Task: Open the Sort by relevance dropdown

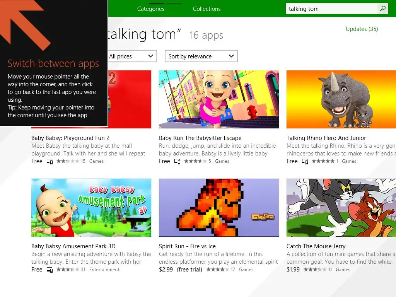Action: (201, 56)
